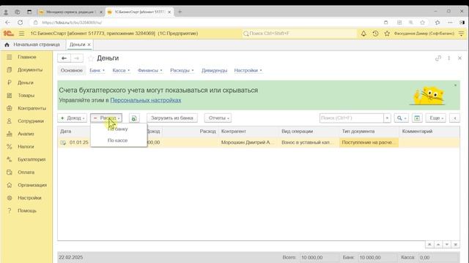
Task: Copy link to the Деньги form icon
Action: [438, 58]
